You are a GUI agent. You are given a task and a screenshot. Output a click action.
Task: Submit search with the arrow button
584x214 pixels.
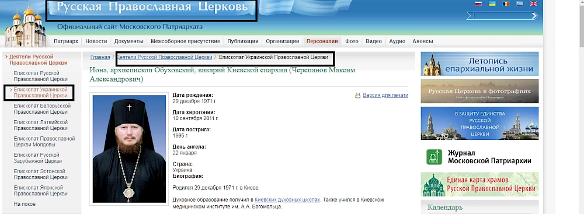pos(535,16)
